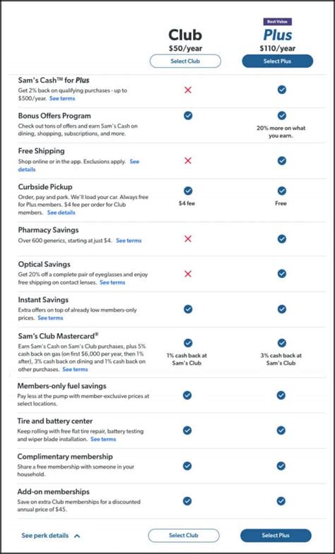Click the red X for Sam's Cash under Club

(x=188, y=90)
